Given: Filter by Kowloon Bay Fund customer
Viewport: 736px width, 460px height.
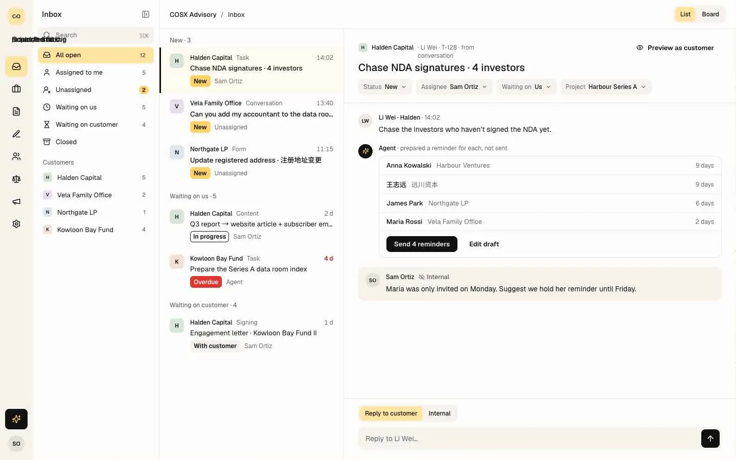Looking at the screenshot, I should tap(96, 230).
